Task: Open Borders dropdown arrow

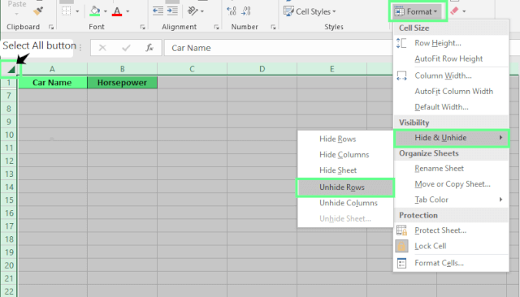Action: coord(77,11)
